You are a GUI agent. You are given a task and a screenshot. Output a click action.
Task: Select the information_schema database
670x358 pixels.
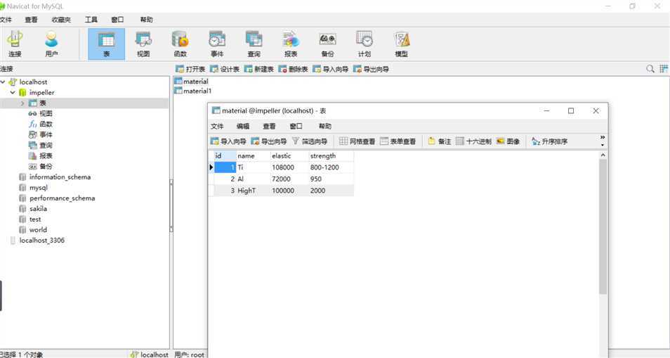click(x=55, y=177)
